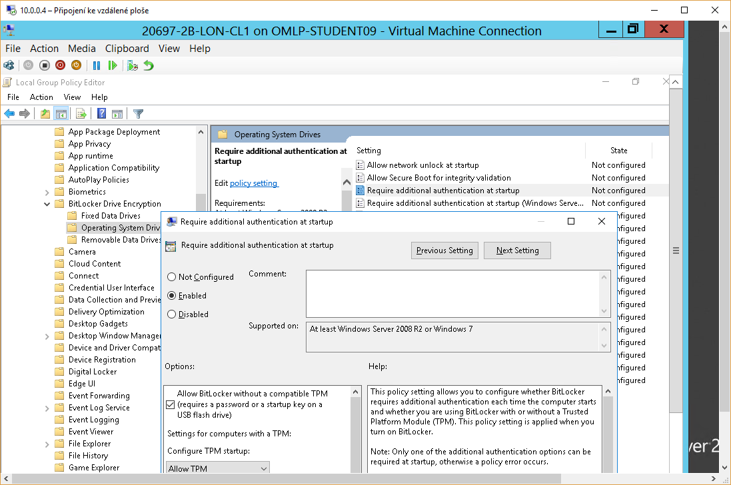Open the VM Connection Action menu
The image size is (731, 485).
point(44,49)
